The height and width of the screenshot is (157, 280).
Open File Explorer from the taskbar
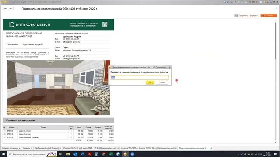(68, 154)
